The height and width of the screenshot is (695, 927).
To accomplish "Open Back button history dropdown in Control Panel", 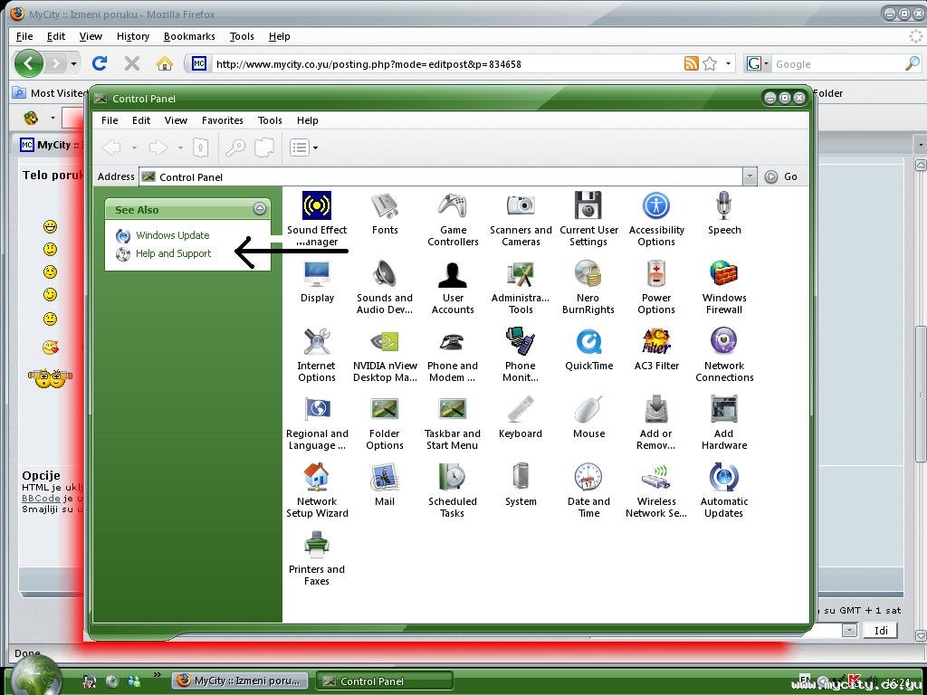I will pos(134,148).
